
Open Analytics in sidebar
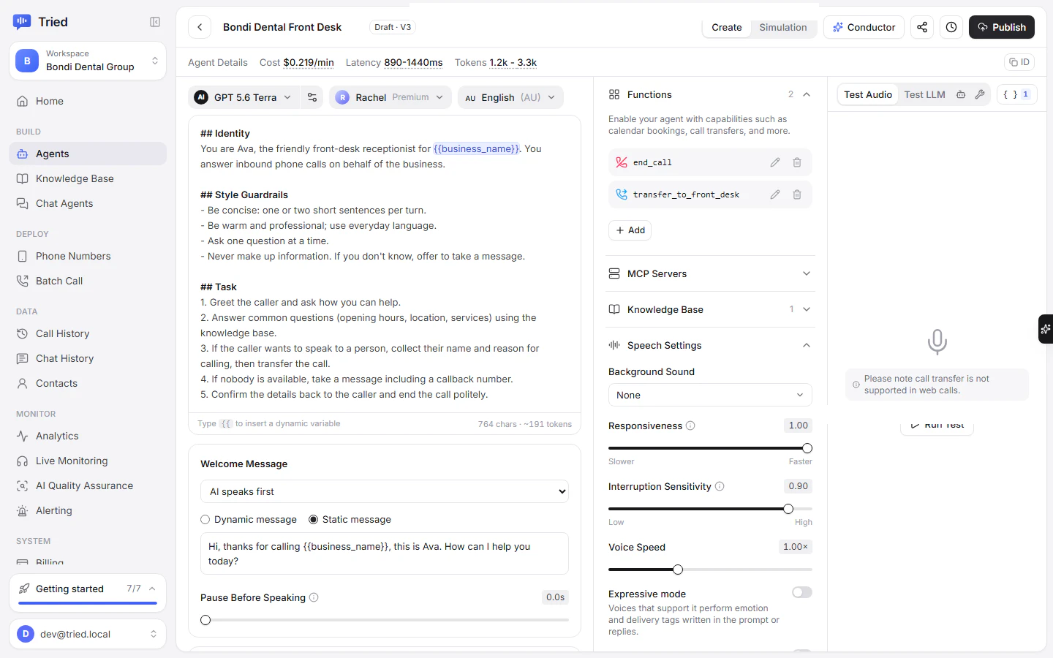click(x=88, y=436)
